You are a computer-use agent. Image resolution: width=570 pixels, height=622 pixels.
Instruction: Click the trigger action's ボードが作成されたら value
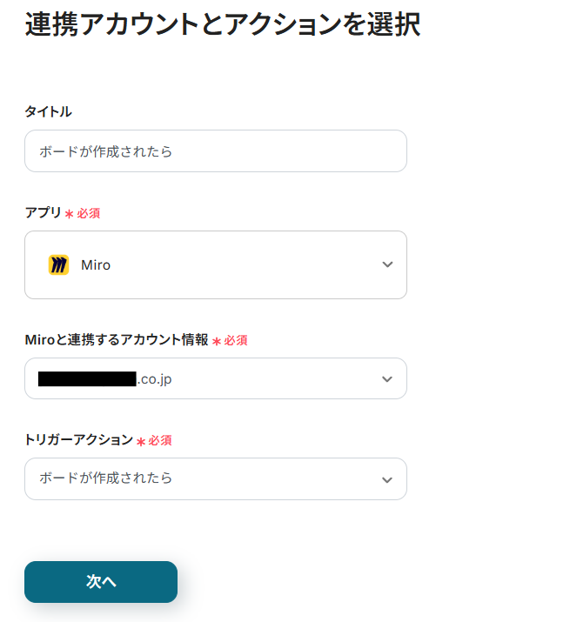106,478
